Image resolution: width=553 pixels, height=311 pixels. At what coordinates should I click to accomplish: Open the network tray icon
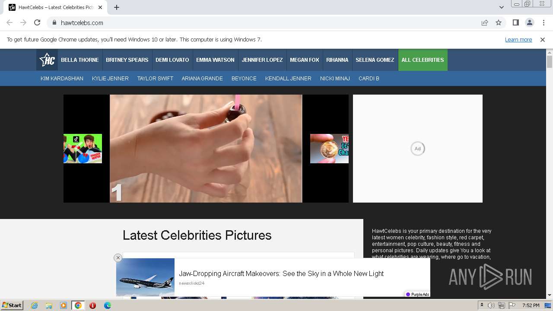coord(502,305)
